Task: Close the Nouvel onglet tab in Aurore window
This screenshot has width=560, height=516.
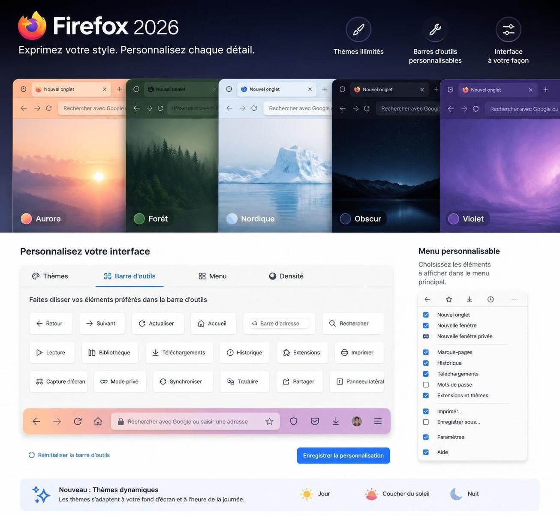Action: tap(105, 89)
